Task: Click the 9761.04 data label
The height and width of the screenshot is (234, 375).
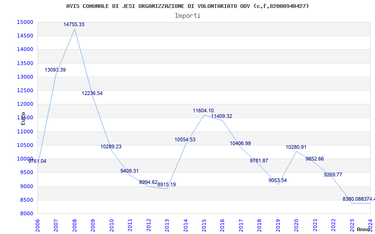Action: 37,161
